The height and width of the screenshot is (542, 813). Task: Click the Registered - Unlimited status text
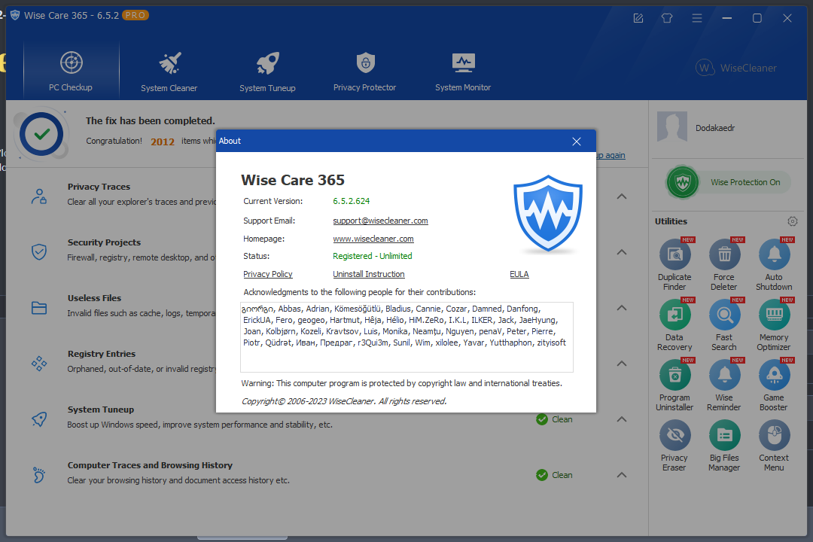click(x=373, y=256)
